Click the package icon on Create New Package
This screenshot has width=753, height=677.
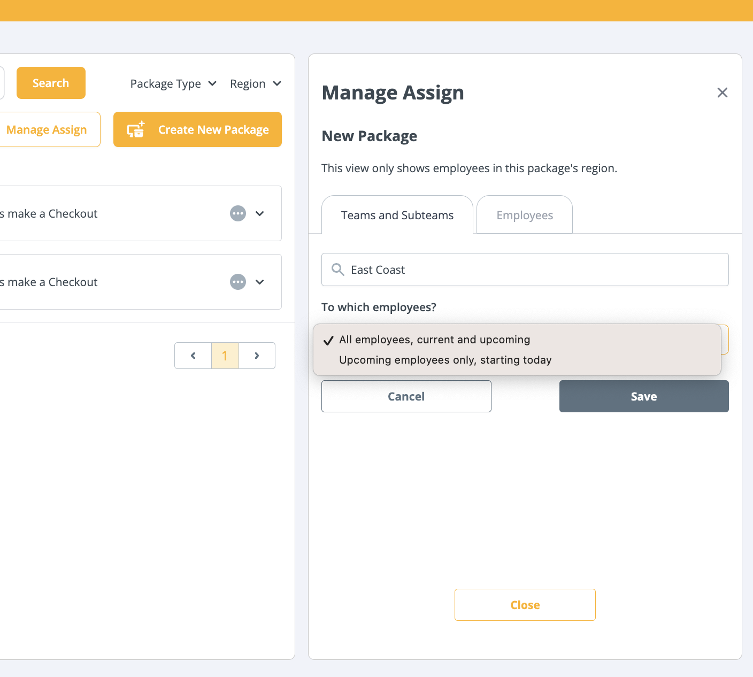[x=136, y=129]
